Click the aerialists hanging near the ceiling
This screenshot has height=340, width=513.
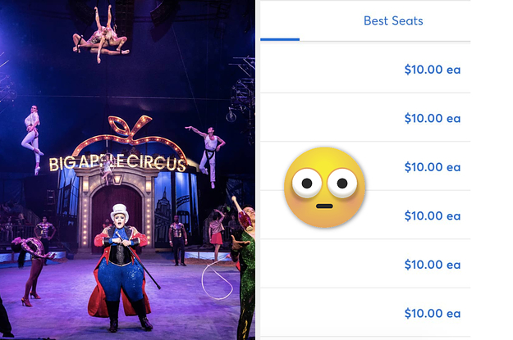pyautogui.click(x=100, y=35)
